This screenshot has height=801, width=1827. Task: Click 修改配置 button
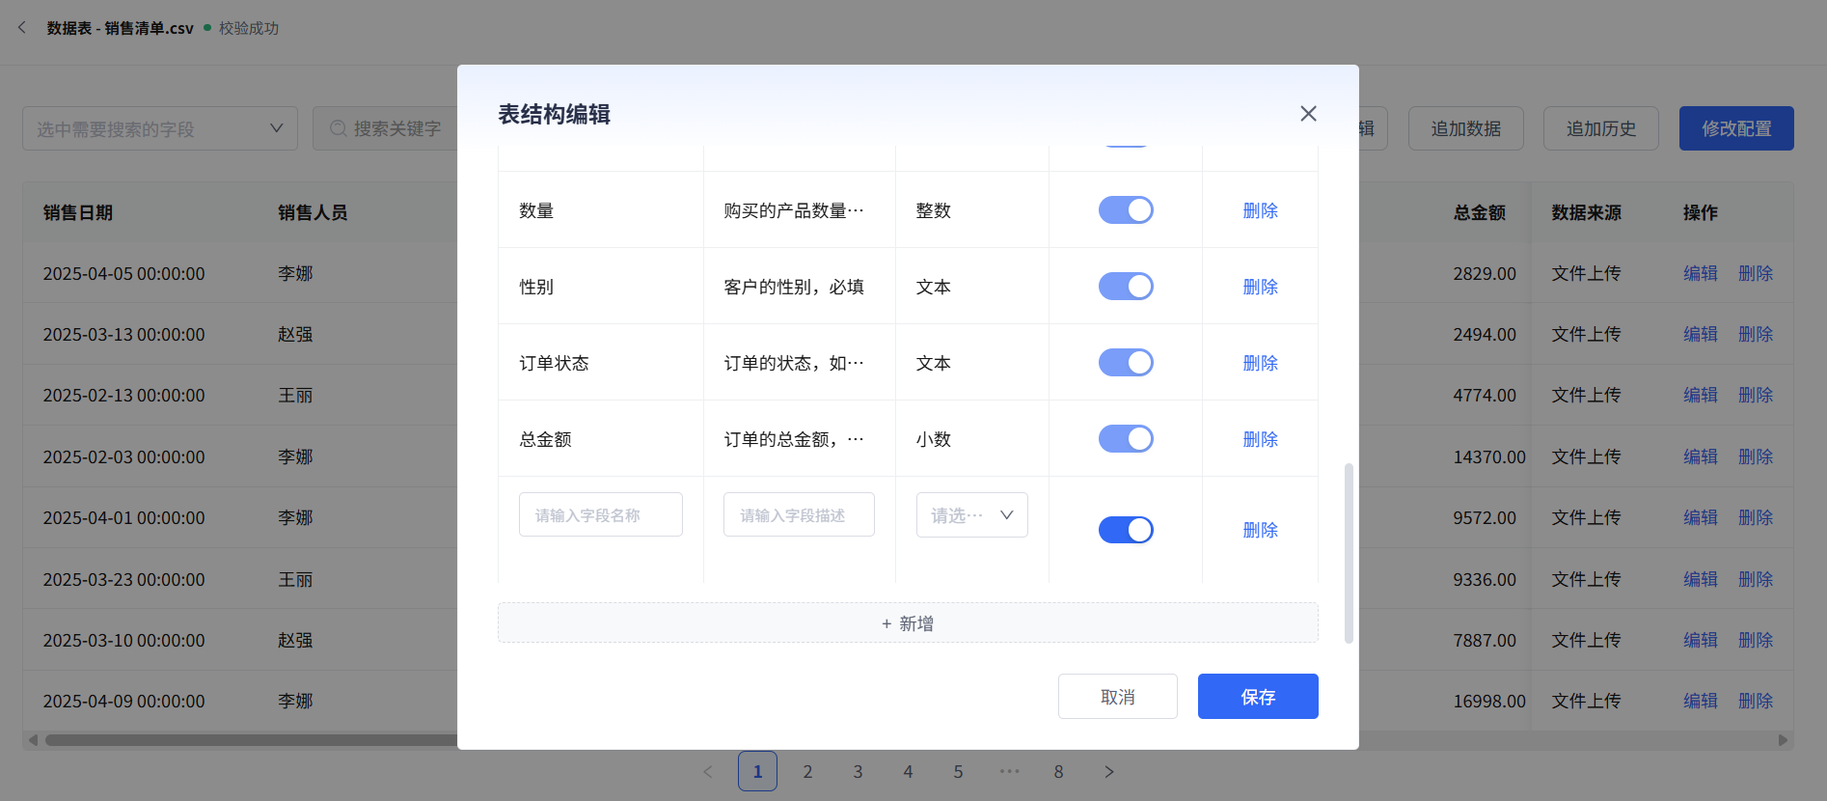point(1736,128)
